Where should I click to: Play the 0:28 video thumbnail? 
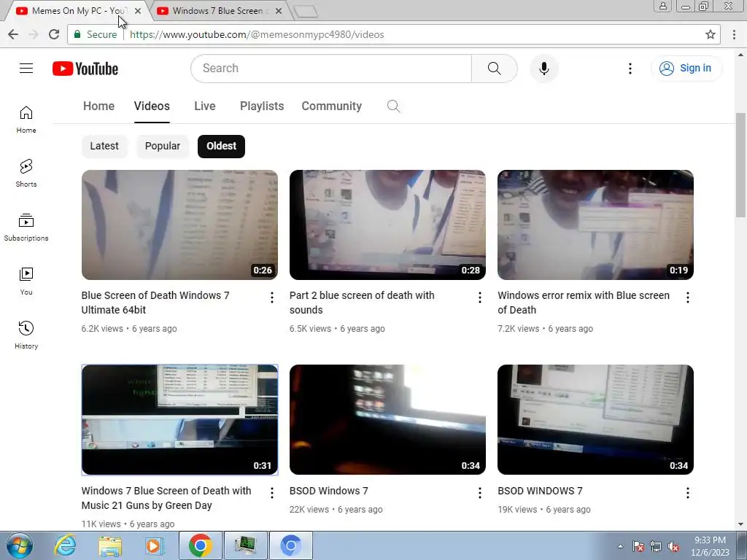387,225
